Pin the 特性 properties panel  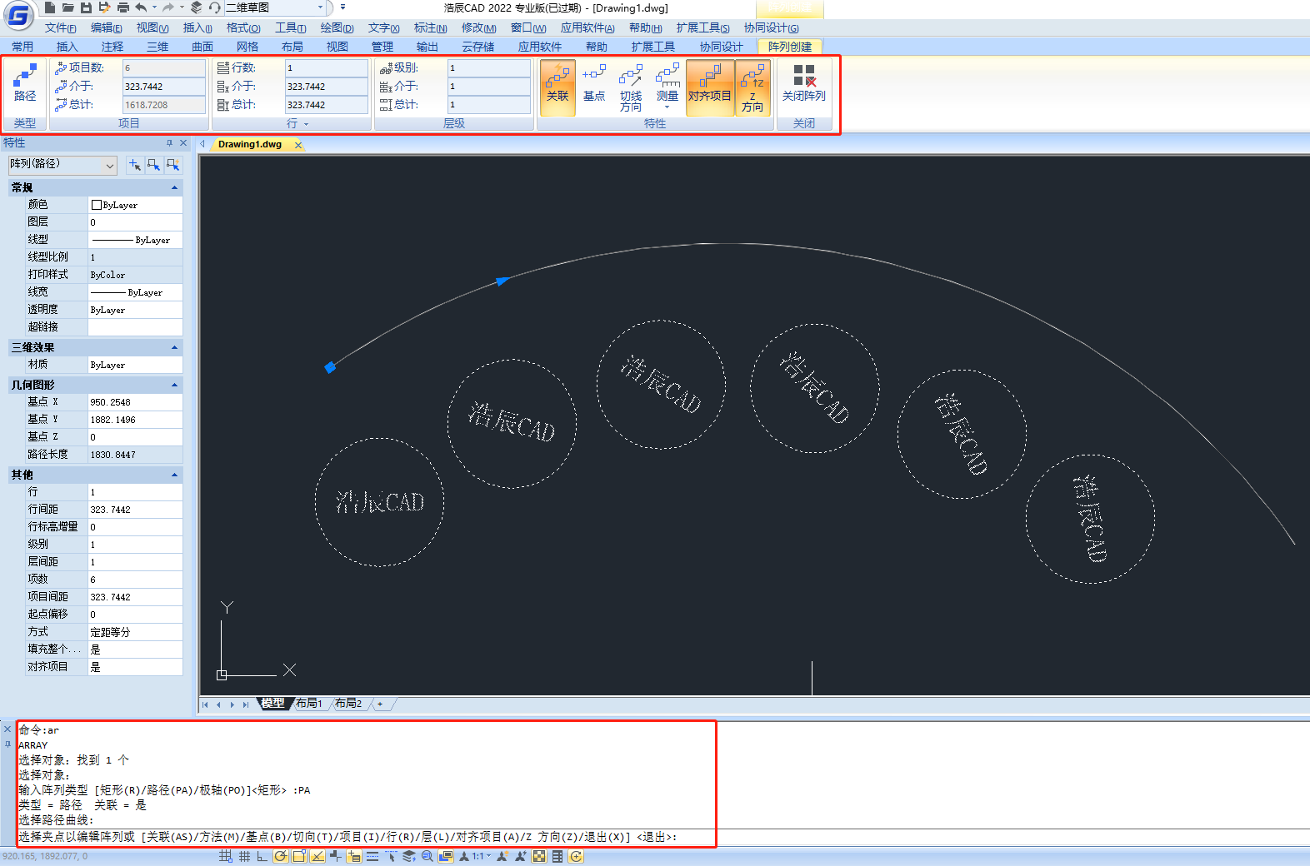click(x=169, y=143)
